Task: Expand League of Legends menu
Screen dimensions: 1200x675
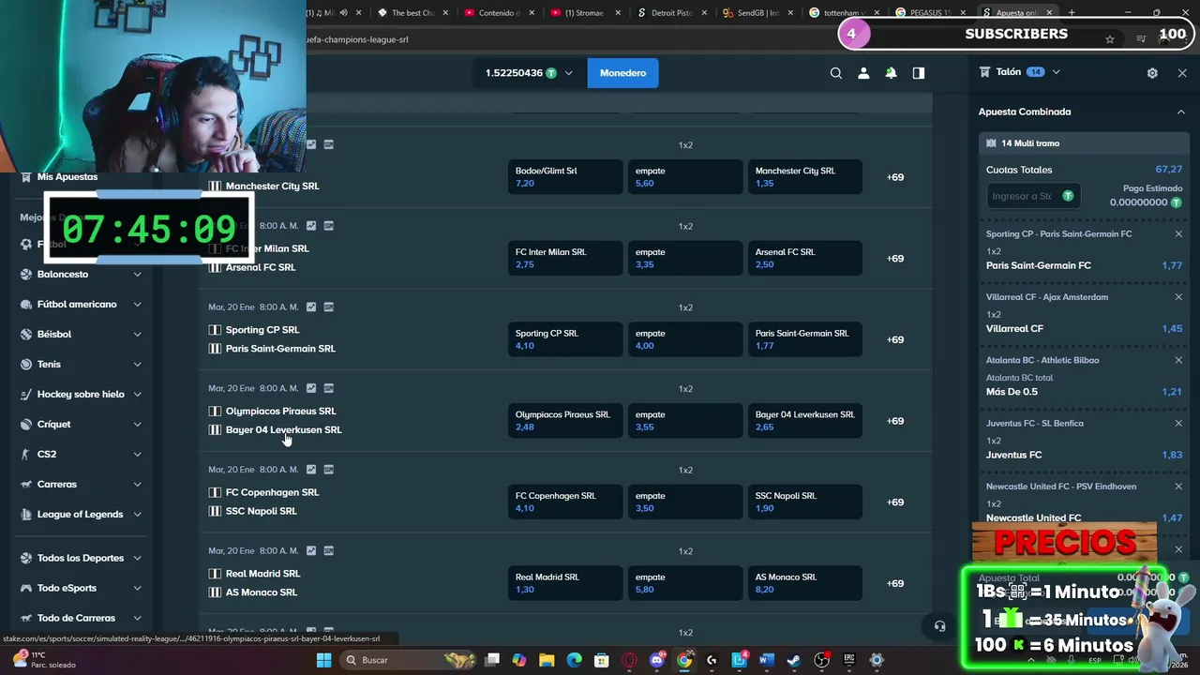Action: pos(137,515)
